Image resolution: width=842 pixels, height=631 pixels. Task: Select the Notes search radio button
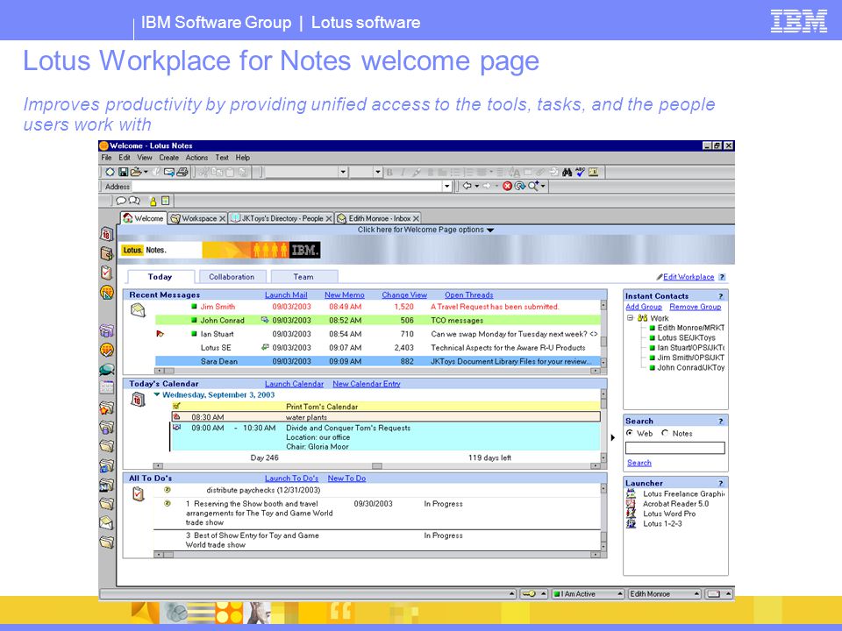point(665,433)
